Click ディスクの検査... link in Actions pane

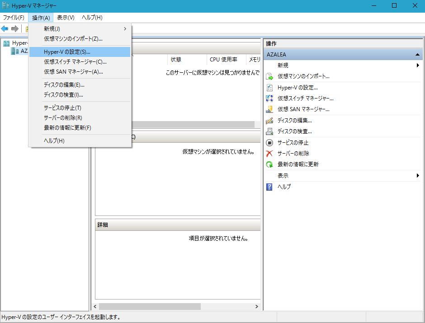[295, 131]
